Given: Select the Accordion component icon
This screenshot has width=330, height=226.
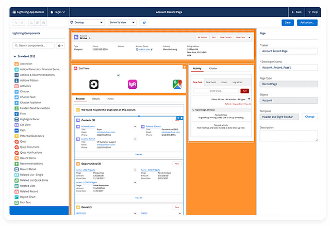Looking at the screenshot, I should pos(16,64).
